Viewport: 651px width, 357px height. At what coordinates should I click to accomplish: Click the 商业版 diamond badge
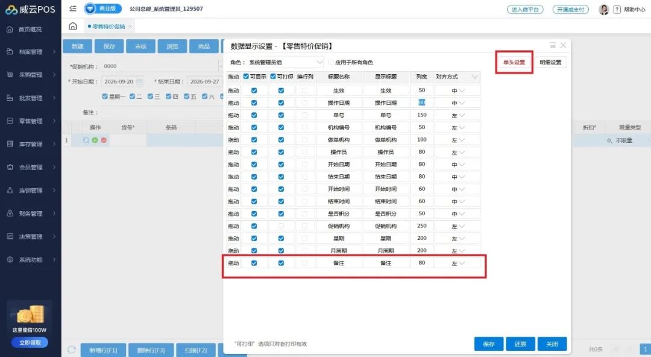coord(102,8)
